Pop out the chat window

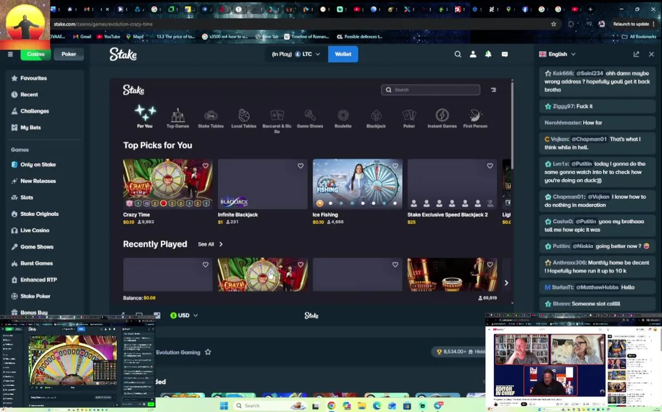(x=636, y=54)
